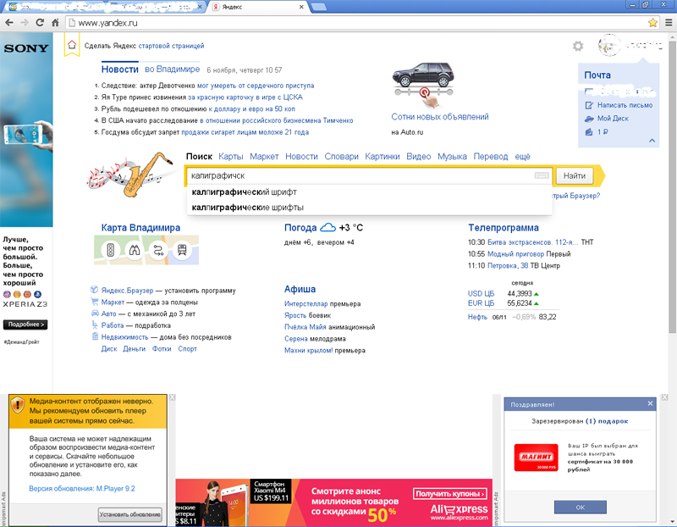
Task: Collapse the Почта mail panel
Action: click(x=652, y=141)
